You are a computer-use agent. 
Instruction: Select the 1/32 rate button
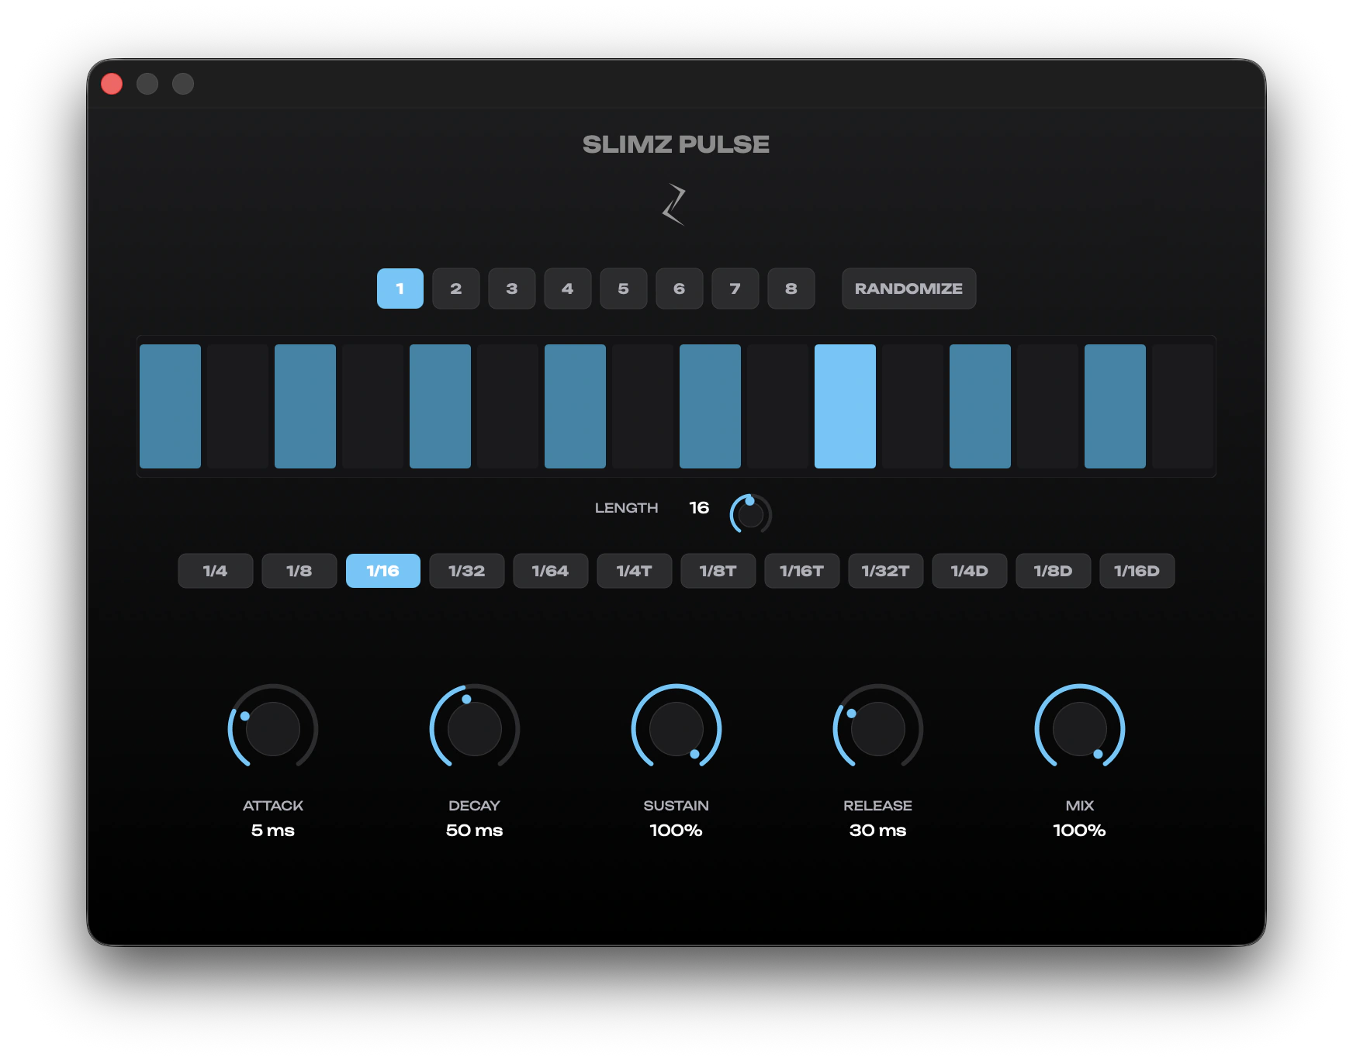point(467,571)
